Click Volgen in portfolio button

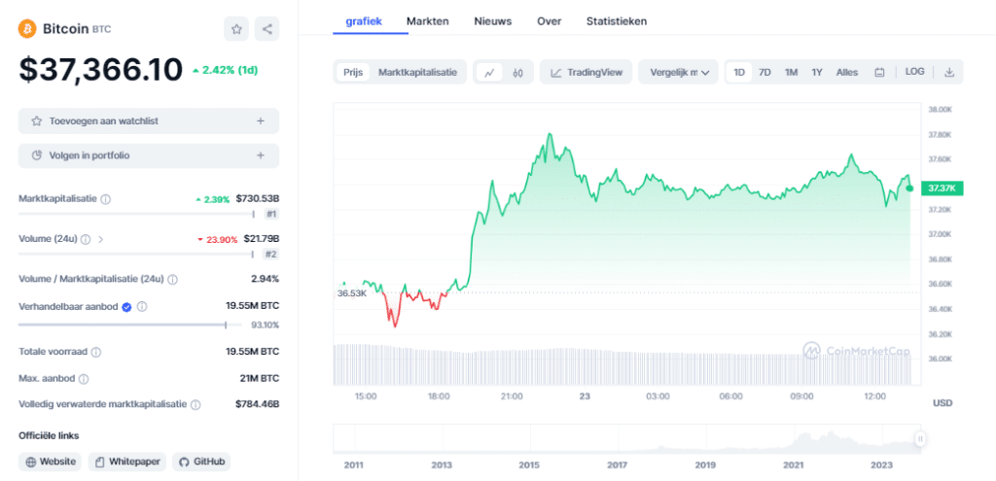point(149,155)
